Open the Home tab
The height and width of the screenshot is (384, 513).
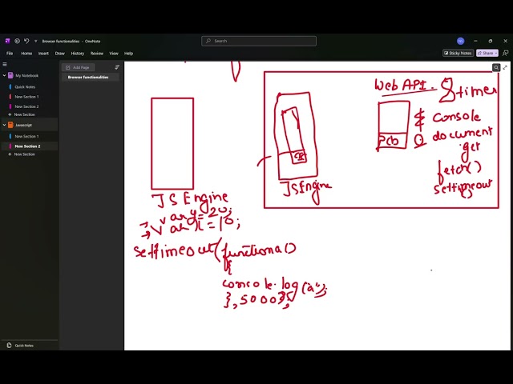26,54
